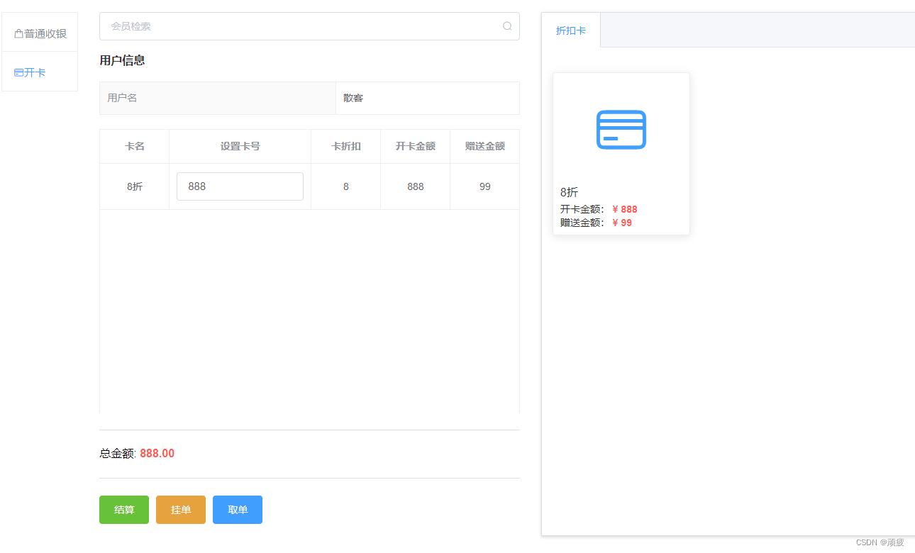915x553 pixels.
Task: Click the ¥ 99 gift amount on the card
Action: (x=622, y=223)
